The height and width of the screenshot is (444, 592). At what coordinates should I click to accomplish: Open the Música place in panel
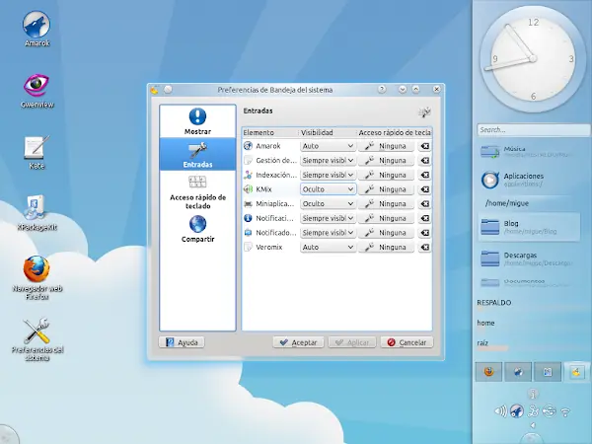529,151
